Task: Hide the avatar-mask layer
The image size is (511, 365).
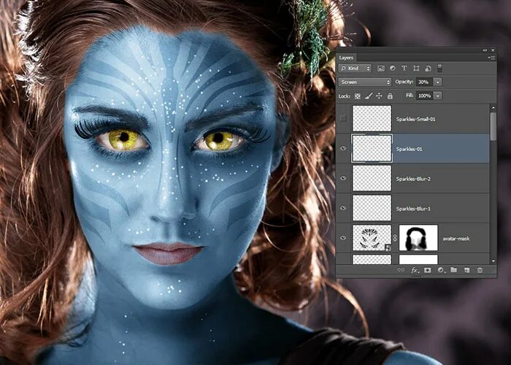Action: pos(343,238)
